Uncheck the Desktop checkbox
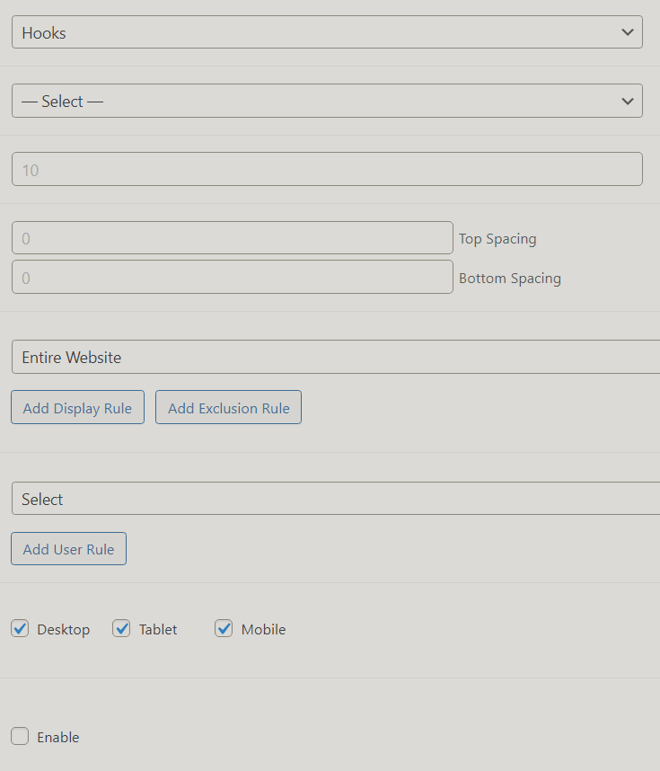The height and width of the screenshot is (771, 660). click(x=20, y=628)
